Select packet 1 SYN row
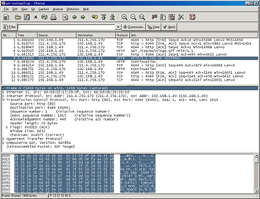 [130, 40]
